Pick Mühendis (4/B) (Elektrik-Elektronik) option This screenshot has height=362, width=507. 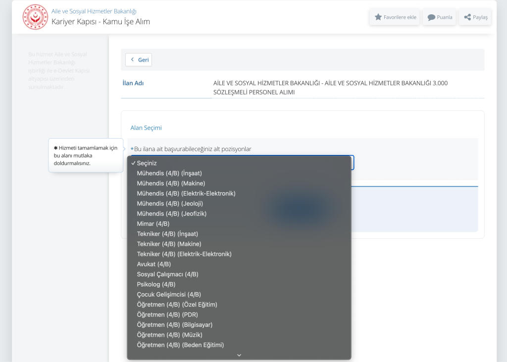(x=186, y=194)
